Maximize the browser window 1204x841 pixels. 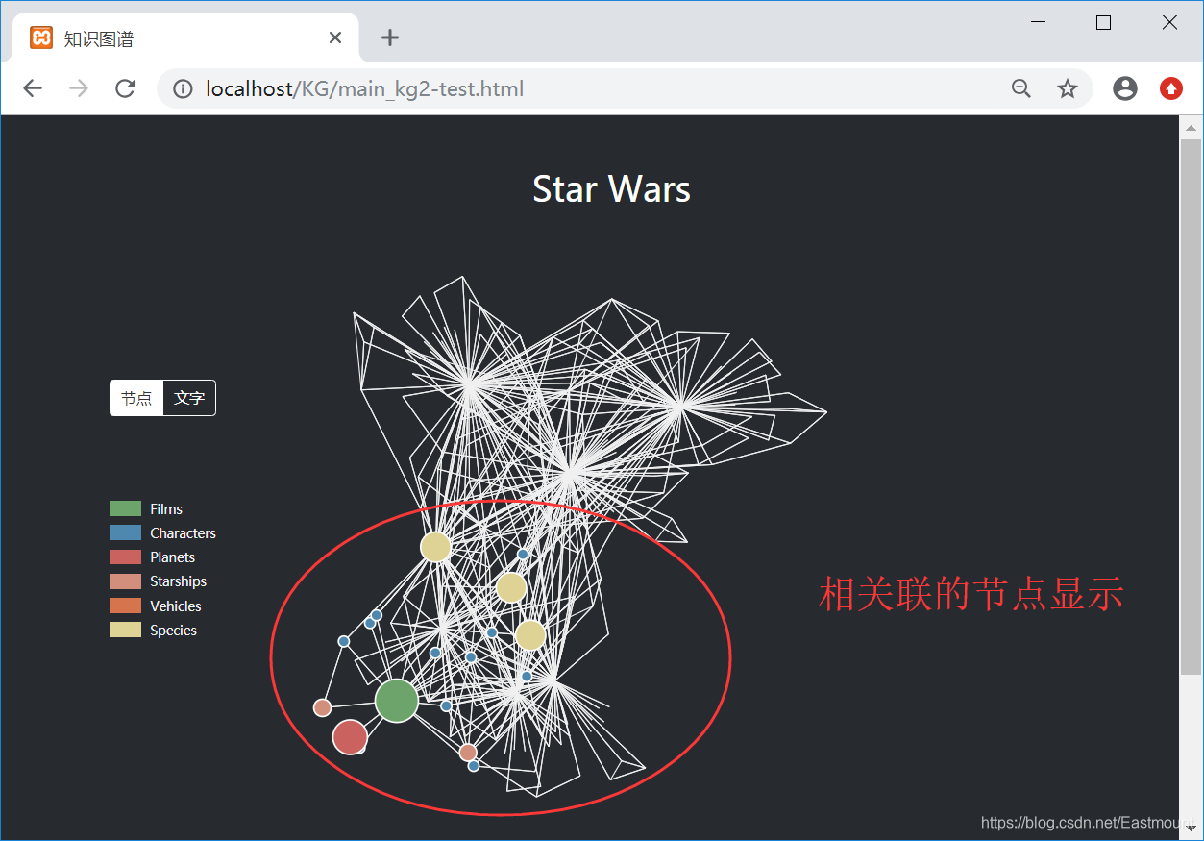tap(1103, 22)
